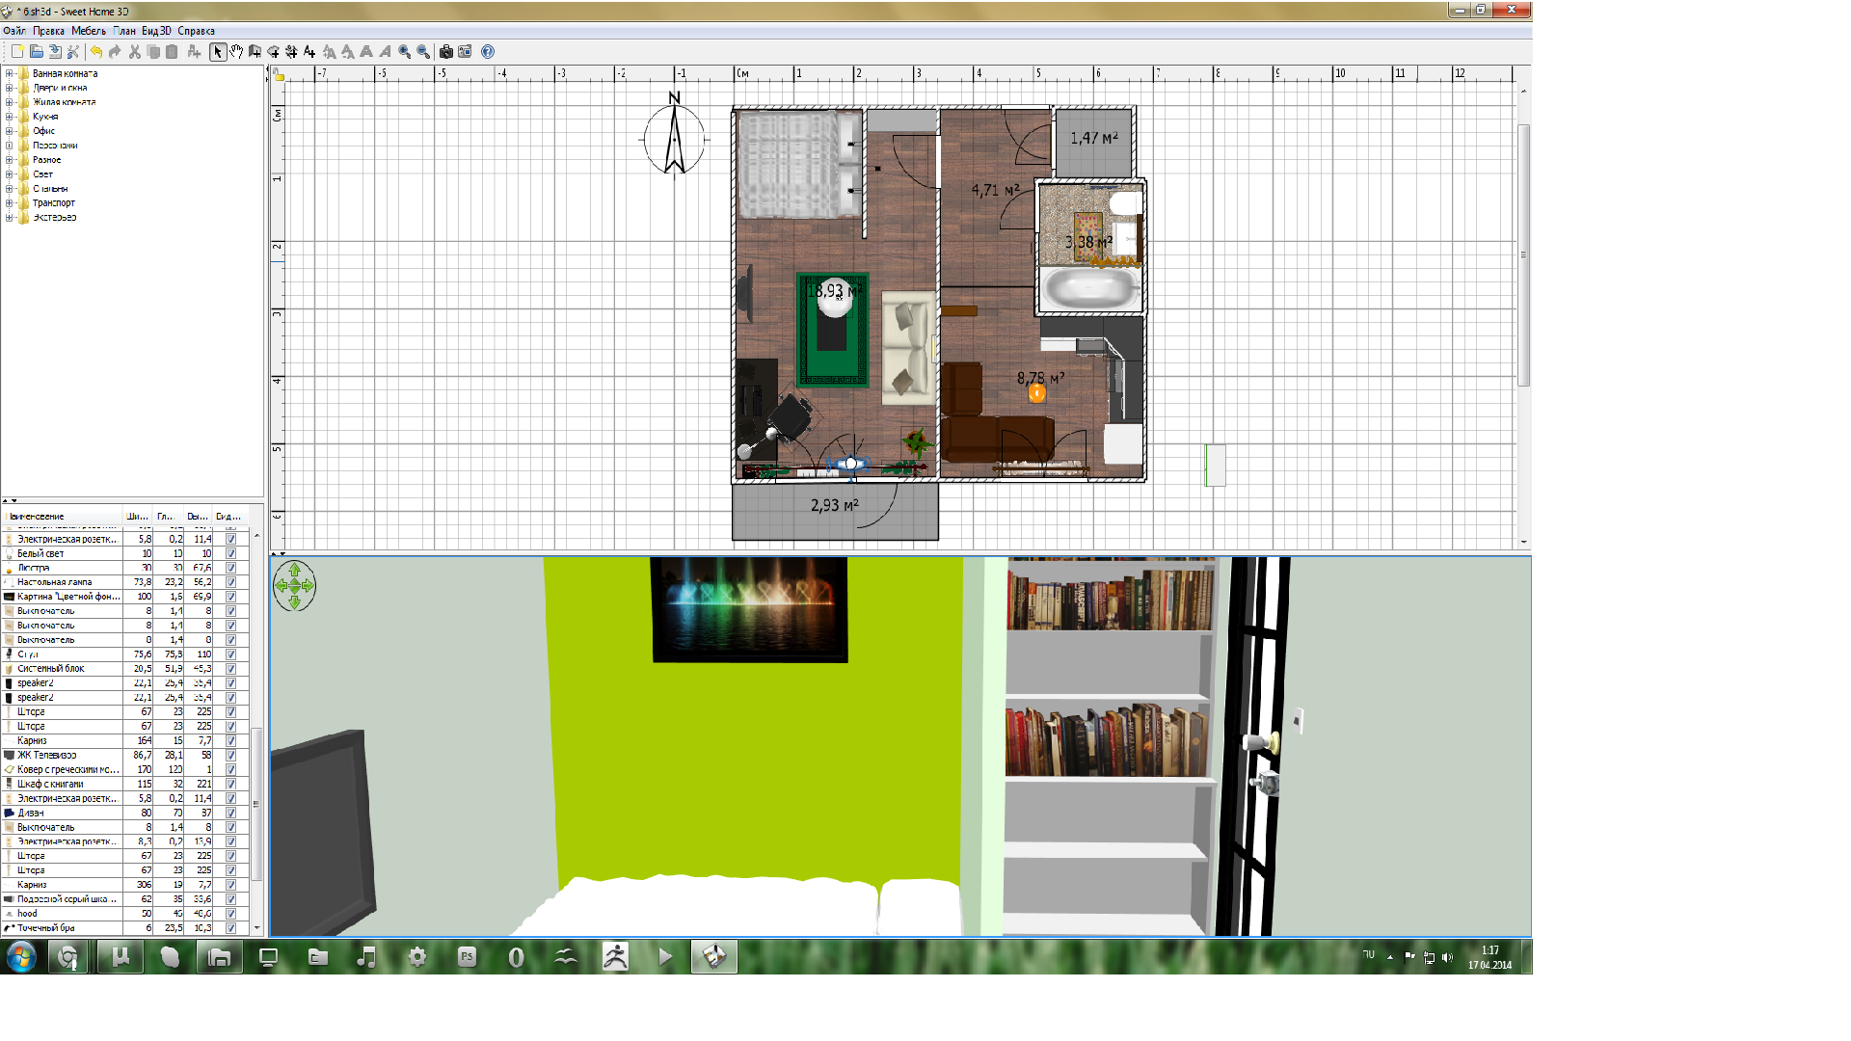1851x1041 pixels.
Task: Click the 3D view navigation arrows pad
Action: (x=294, y=585)
